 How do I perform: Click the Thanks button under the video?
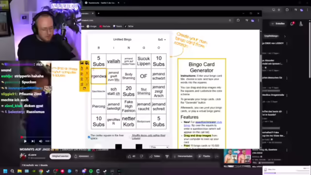(x=204, y=157)
